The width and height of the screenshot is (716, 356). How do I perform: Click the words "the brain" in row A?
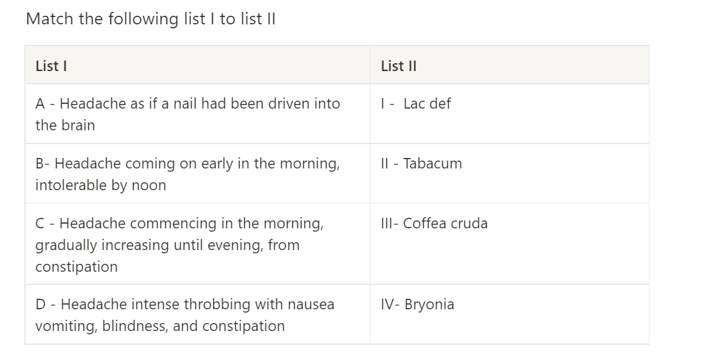tap(65, 125)
